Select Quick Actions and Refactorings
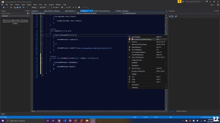The height and width of the screenshot is (123, 220). (147, 39)
